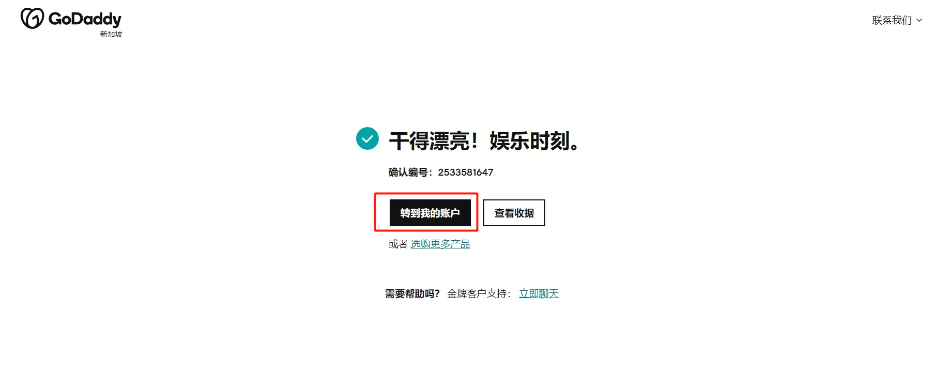Click the 新加坡 region label under the logo
This screenshot has width=935, height=390.
click(111, 34)
